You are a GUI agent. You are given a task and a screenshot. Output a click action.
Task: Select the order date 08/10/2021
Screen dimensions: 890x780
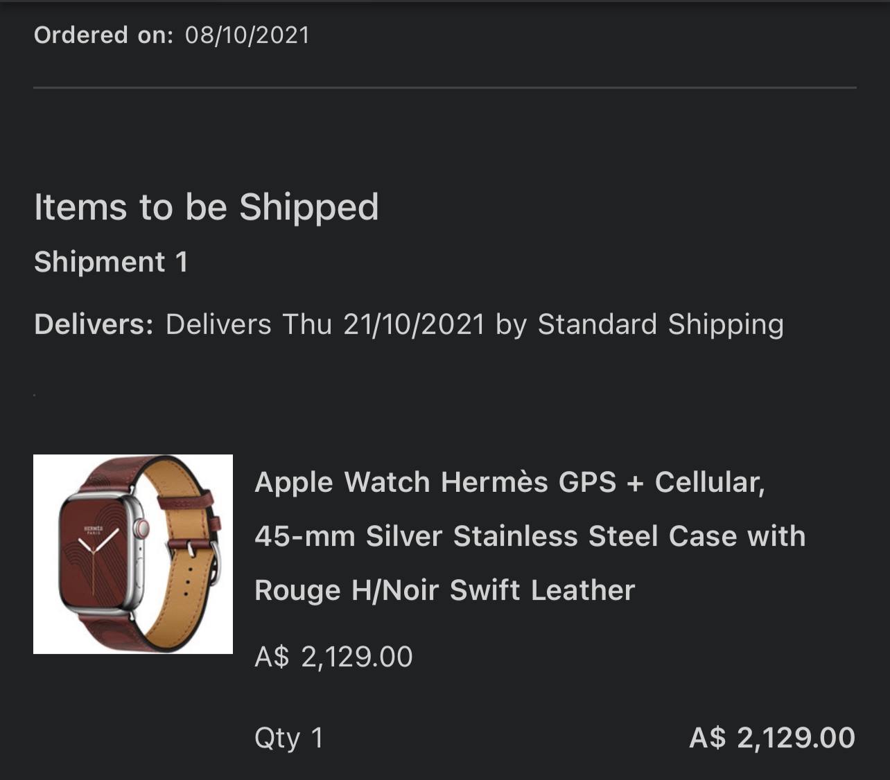tap(247, 35)
